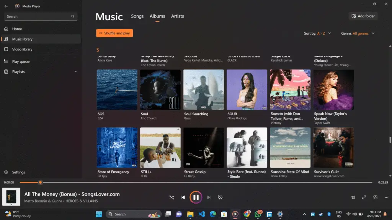
Task: Open the STILL+ album cover
Action: [x=160, y=148]
